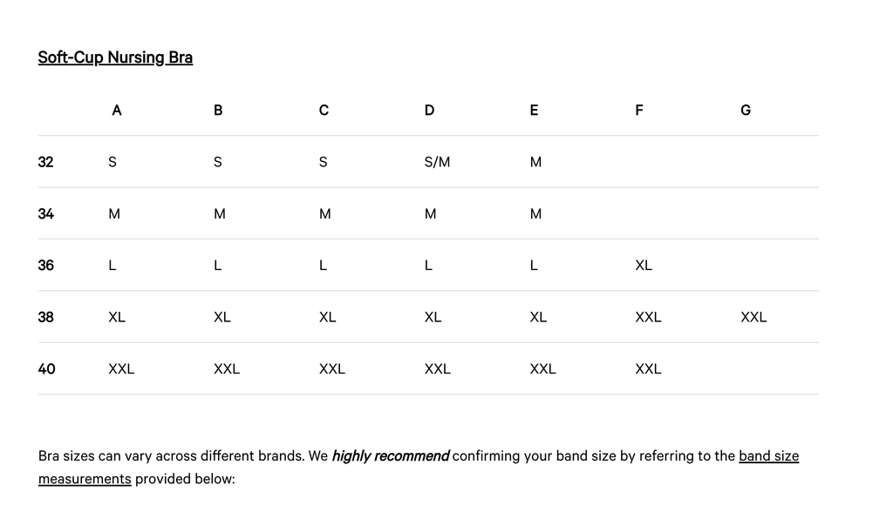Select the M cell for 32E

click(x=535, y=162)
